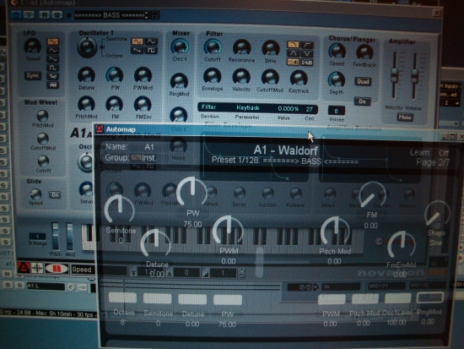Click the white button above Semitone in Automap

[158, 298]
